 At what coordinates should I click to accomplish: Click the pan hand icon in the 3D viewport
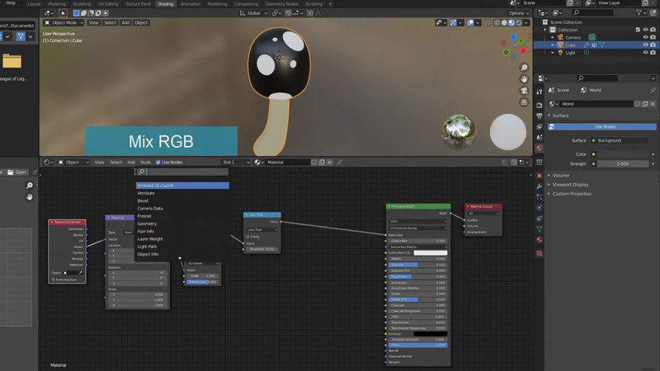tap(524, 79)
